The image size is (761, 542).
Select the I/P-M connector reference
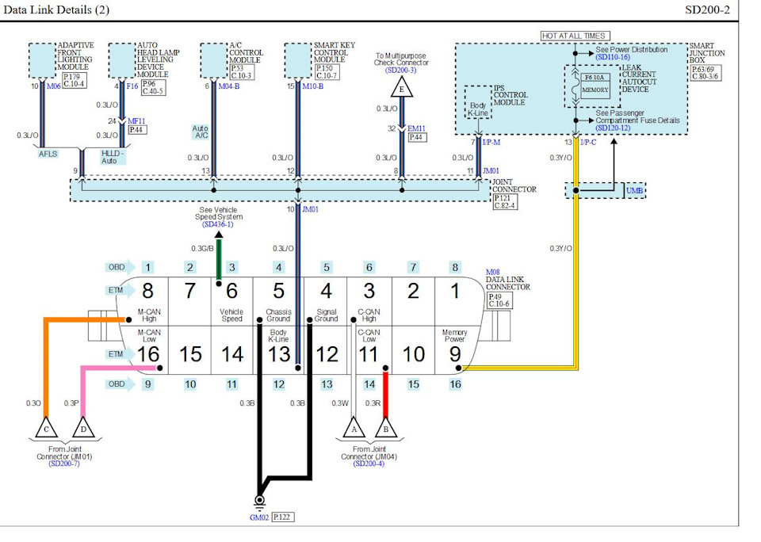tap(491, 142)
